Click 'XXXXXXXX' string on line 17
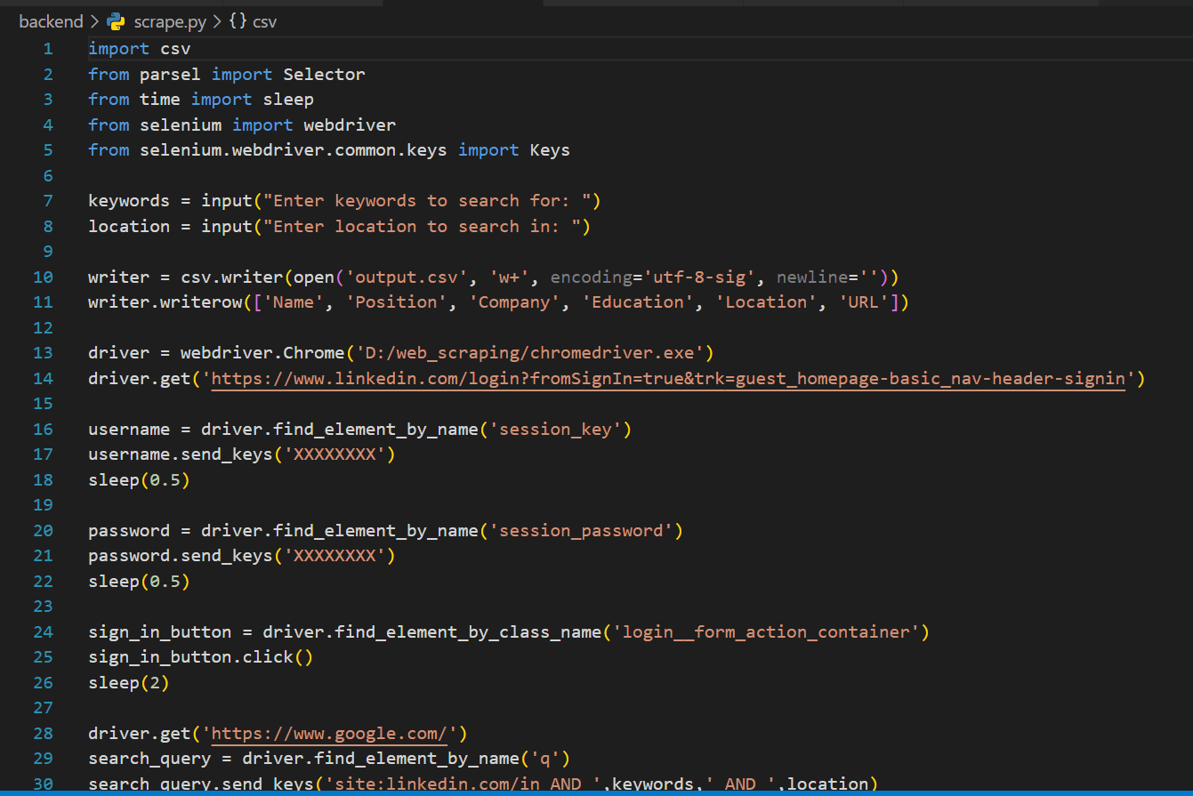This screenshot has width=1193, height=796. click(x=334, y=454)
